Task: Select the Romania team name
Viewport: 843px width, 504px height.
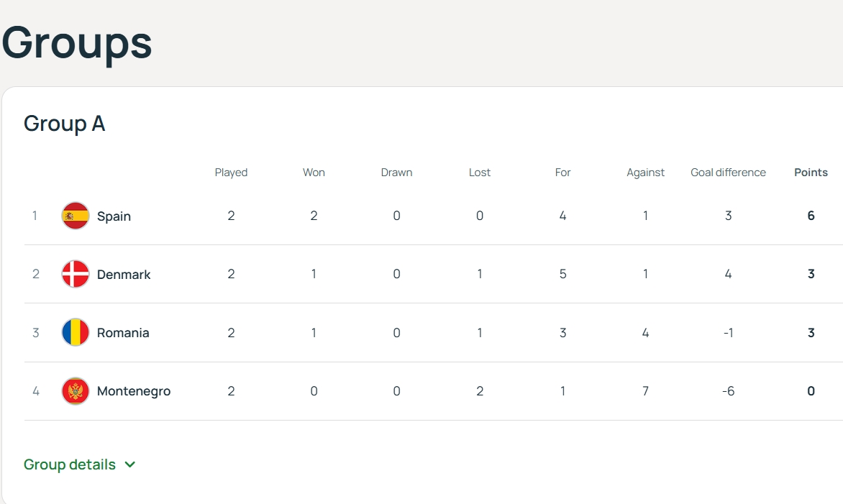Action: (123, 333)
